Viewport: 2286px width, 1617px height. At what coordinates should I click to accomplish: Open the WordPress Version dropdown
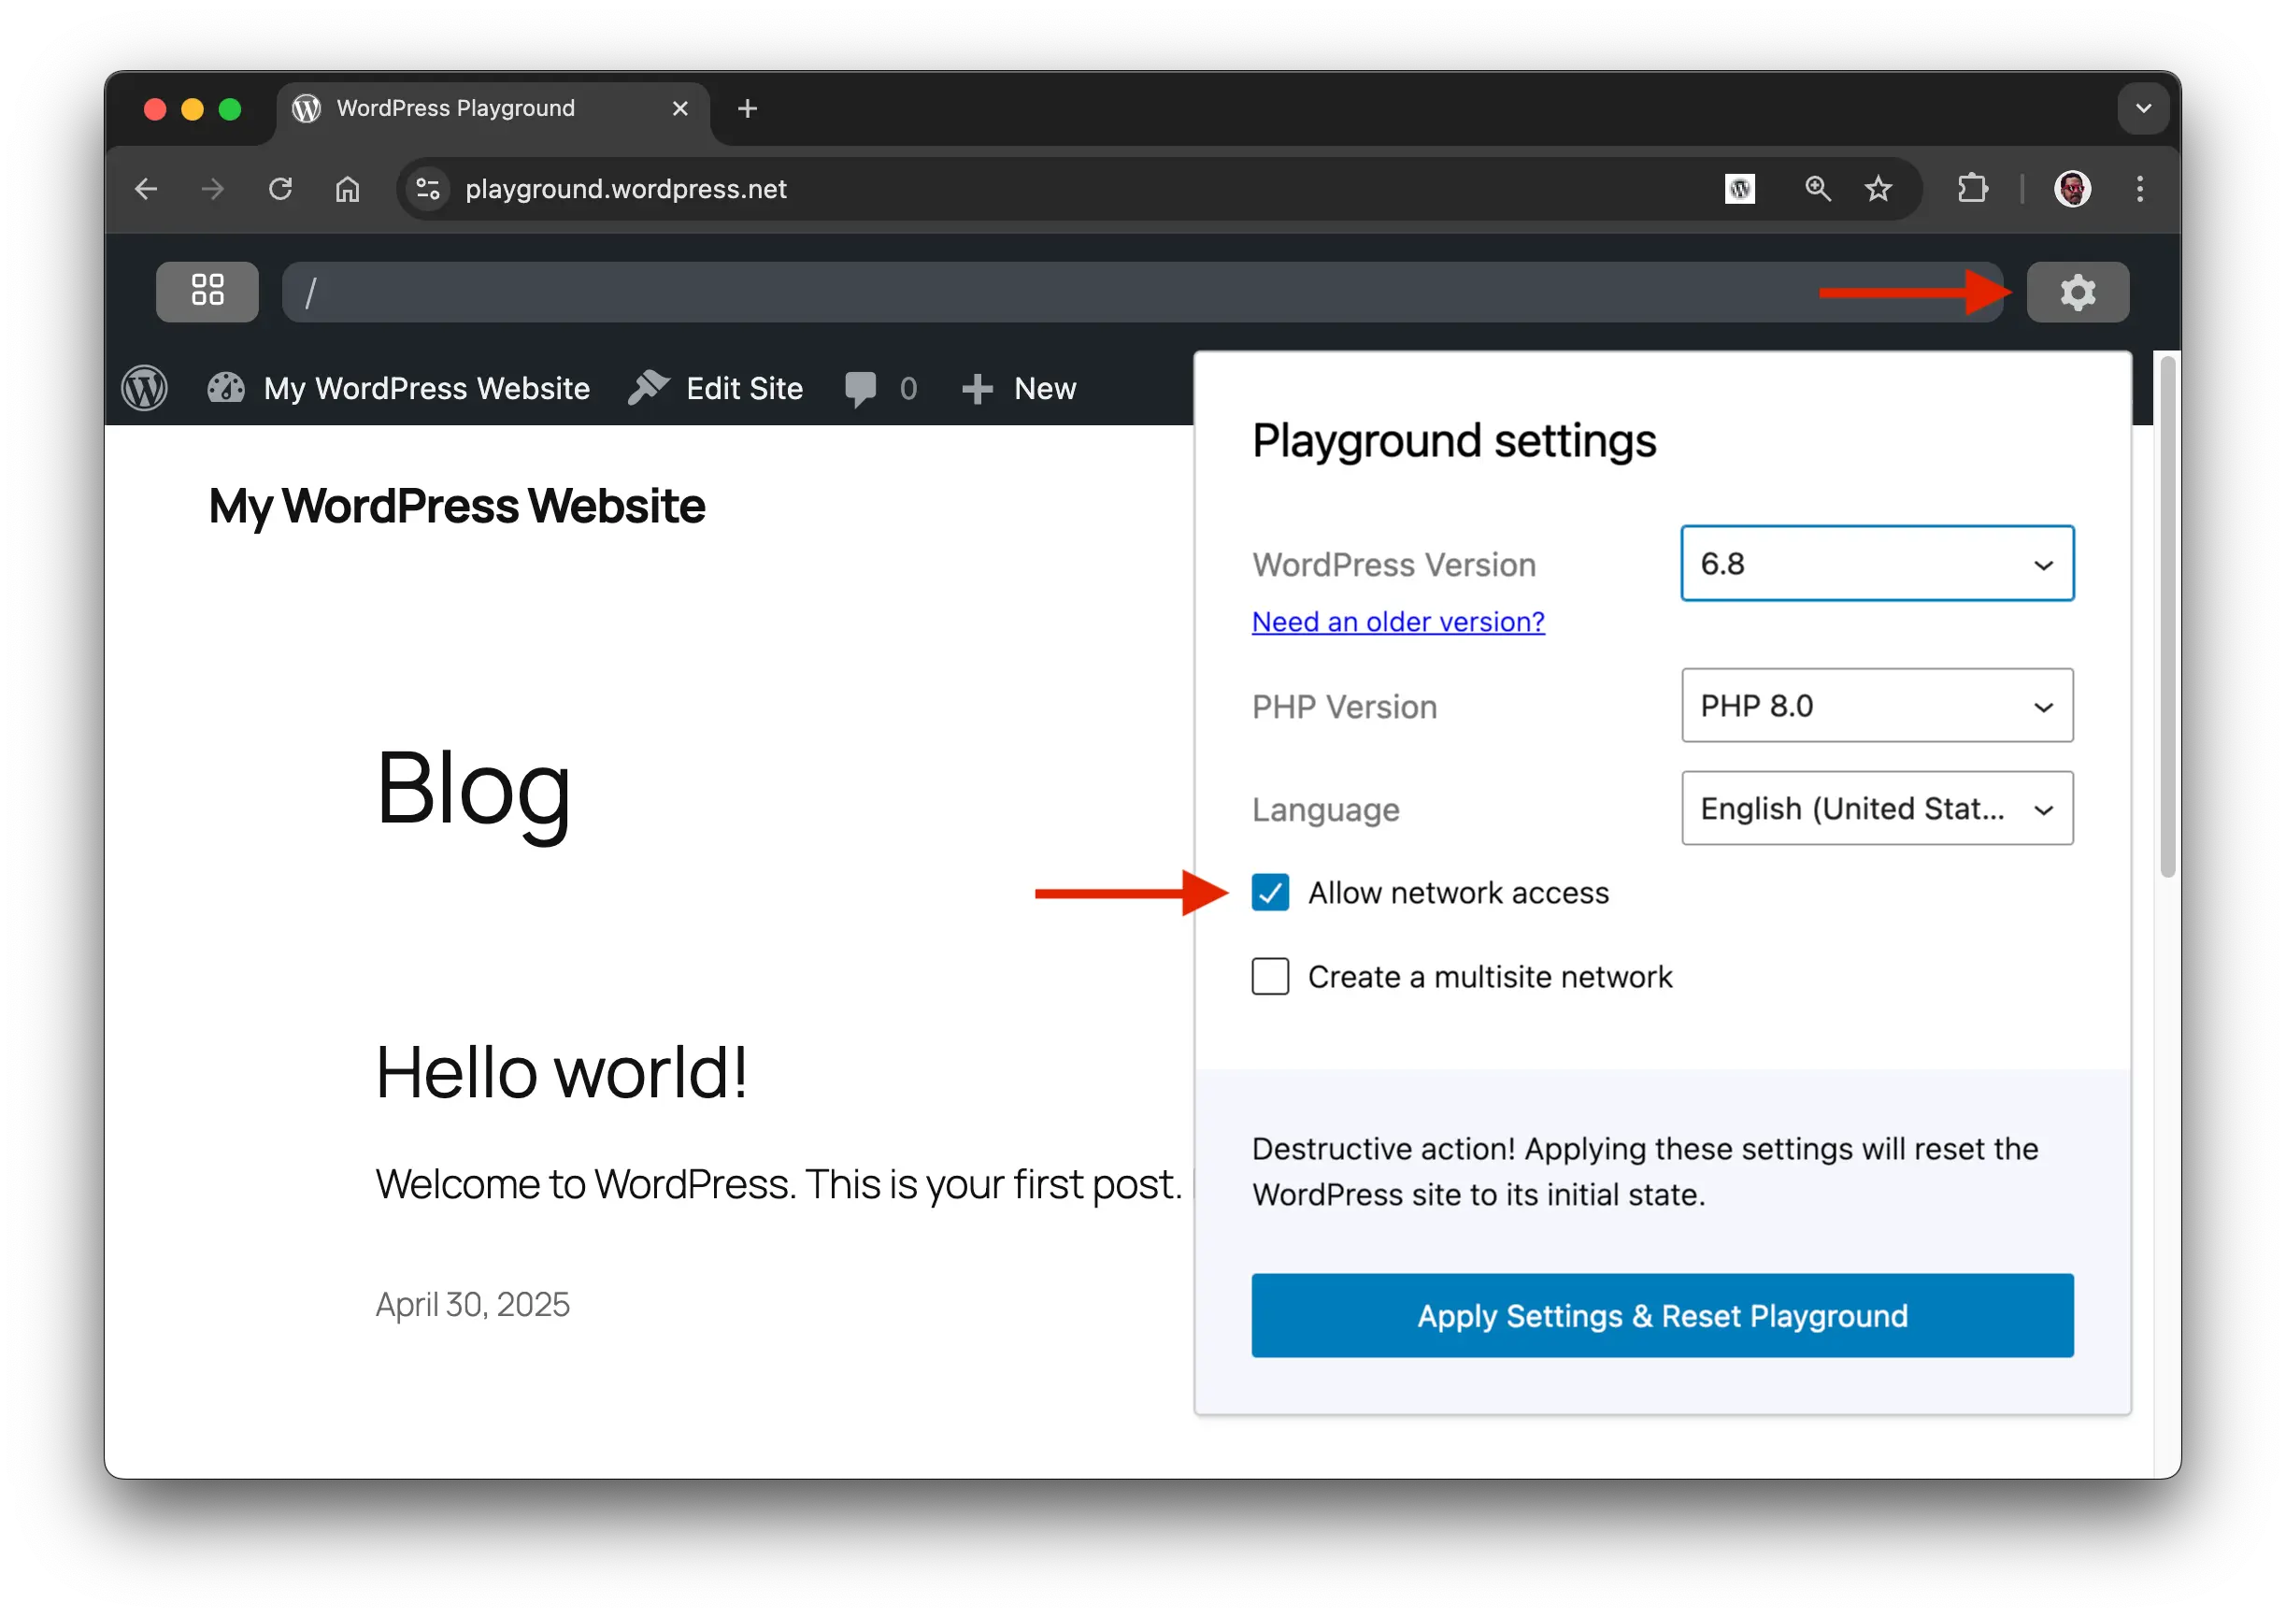(x=1877, y=564)
